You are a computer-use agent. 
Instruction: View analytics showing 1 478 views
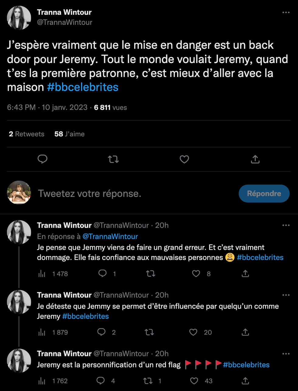tap(42, 274)
